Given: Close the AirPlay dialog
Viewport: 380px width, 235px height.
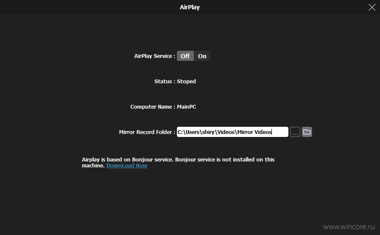Looking at the screenshot, I should click(x=372, y=7).
